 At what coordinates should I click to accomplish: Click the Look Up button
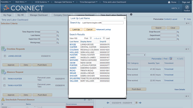point(76,29)
